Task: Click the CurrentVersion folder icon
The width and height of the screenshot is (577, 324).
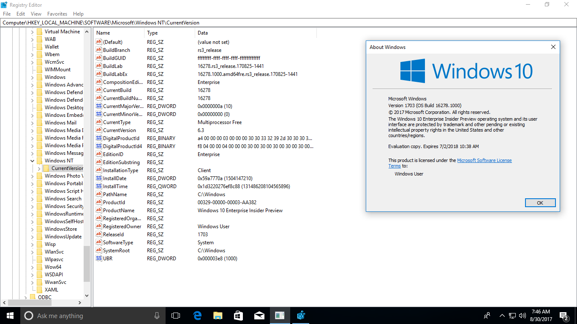Action: 46,168
